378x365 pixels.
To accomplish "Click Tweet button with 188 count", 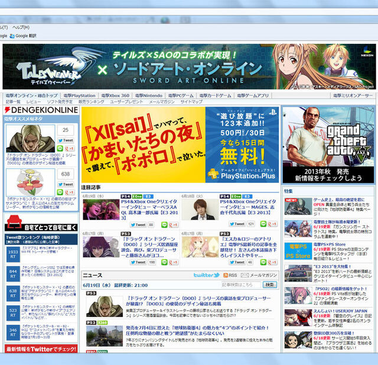I will [x=138, y=262].
